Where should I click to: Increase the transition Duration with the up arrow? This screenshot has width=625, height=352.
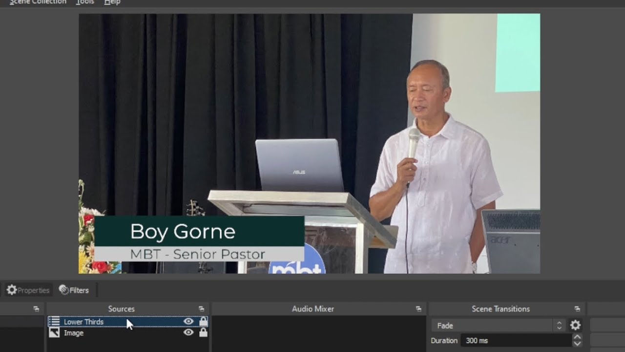pyautogui.click(x=577, y=337)
